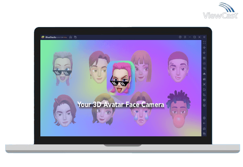The height and width of the screenshot is (167, 243).
Task: Click the eject-shaped icon in side toolbar
Action: coord(204,74)
